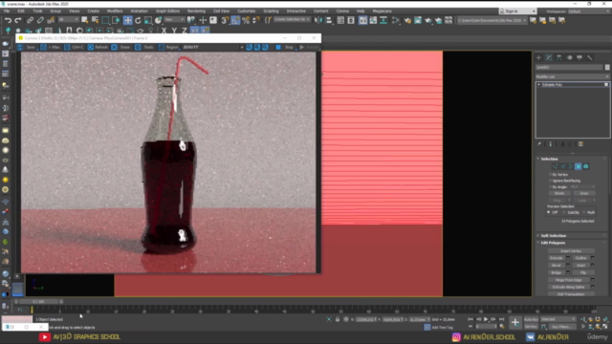Select the Select and Link tool

(x=30, y=20)
